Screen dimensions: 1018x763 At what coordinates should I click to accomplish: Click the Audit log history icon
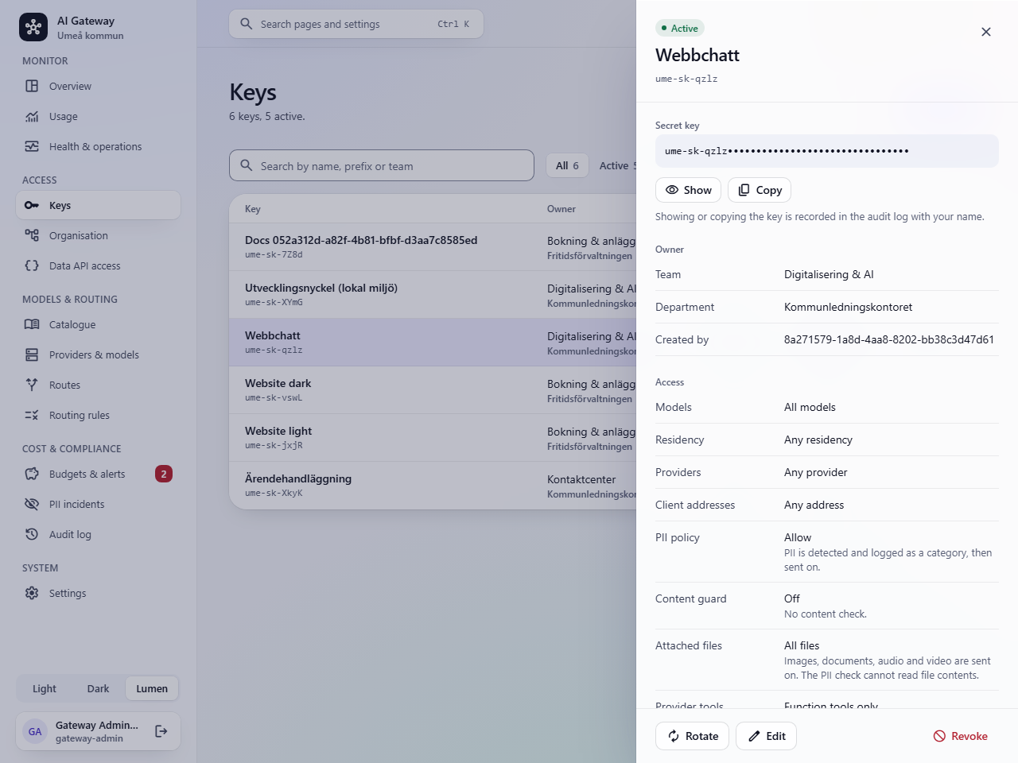[x=32, y=534]
